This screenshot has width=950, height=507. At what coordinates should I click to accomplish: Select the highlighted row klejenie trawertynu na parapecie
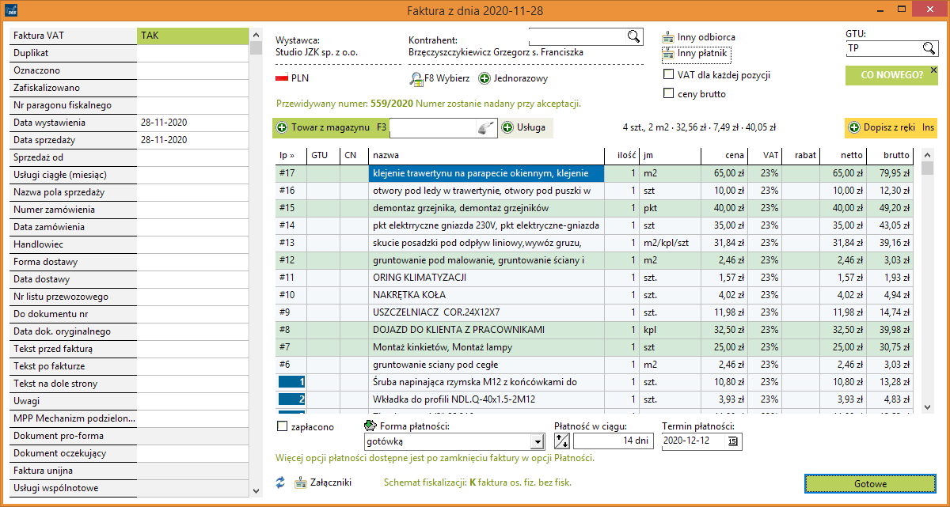point(486,172)
